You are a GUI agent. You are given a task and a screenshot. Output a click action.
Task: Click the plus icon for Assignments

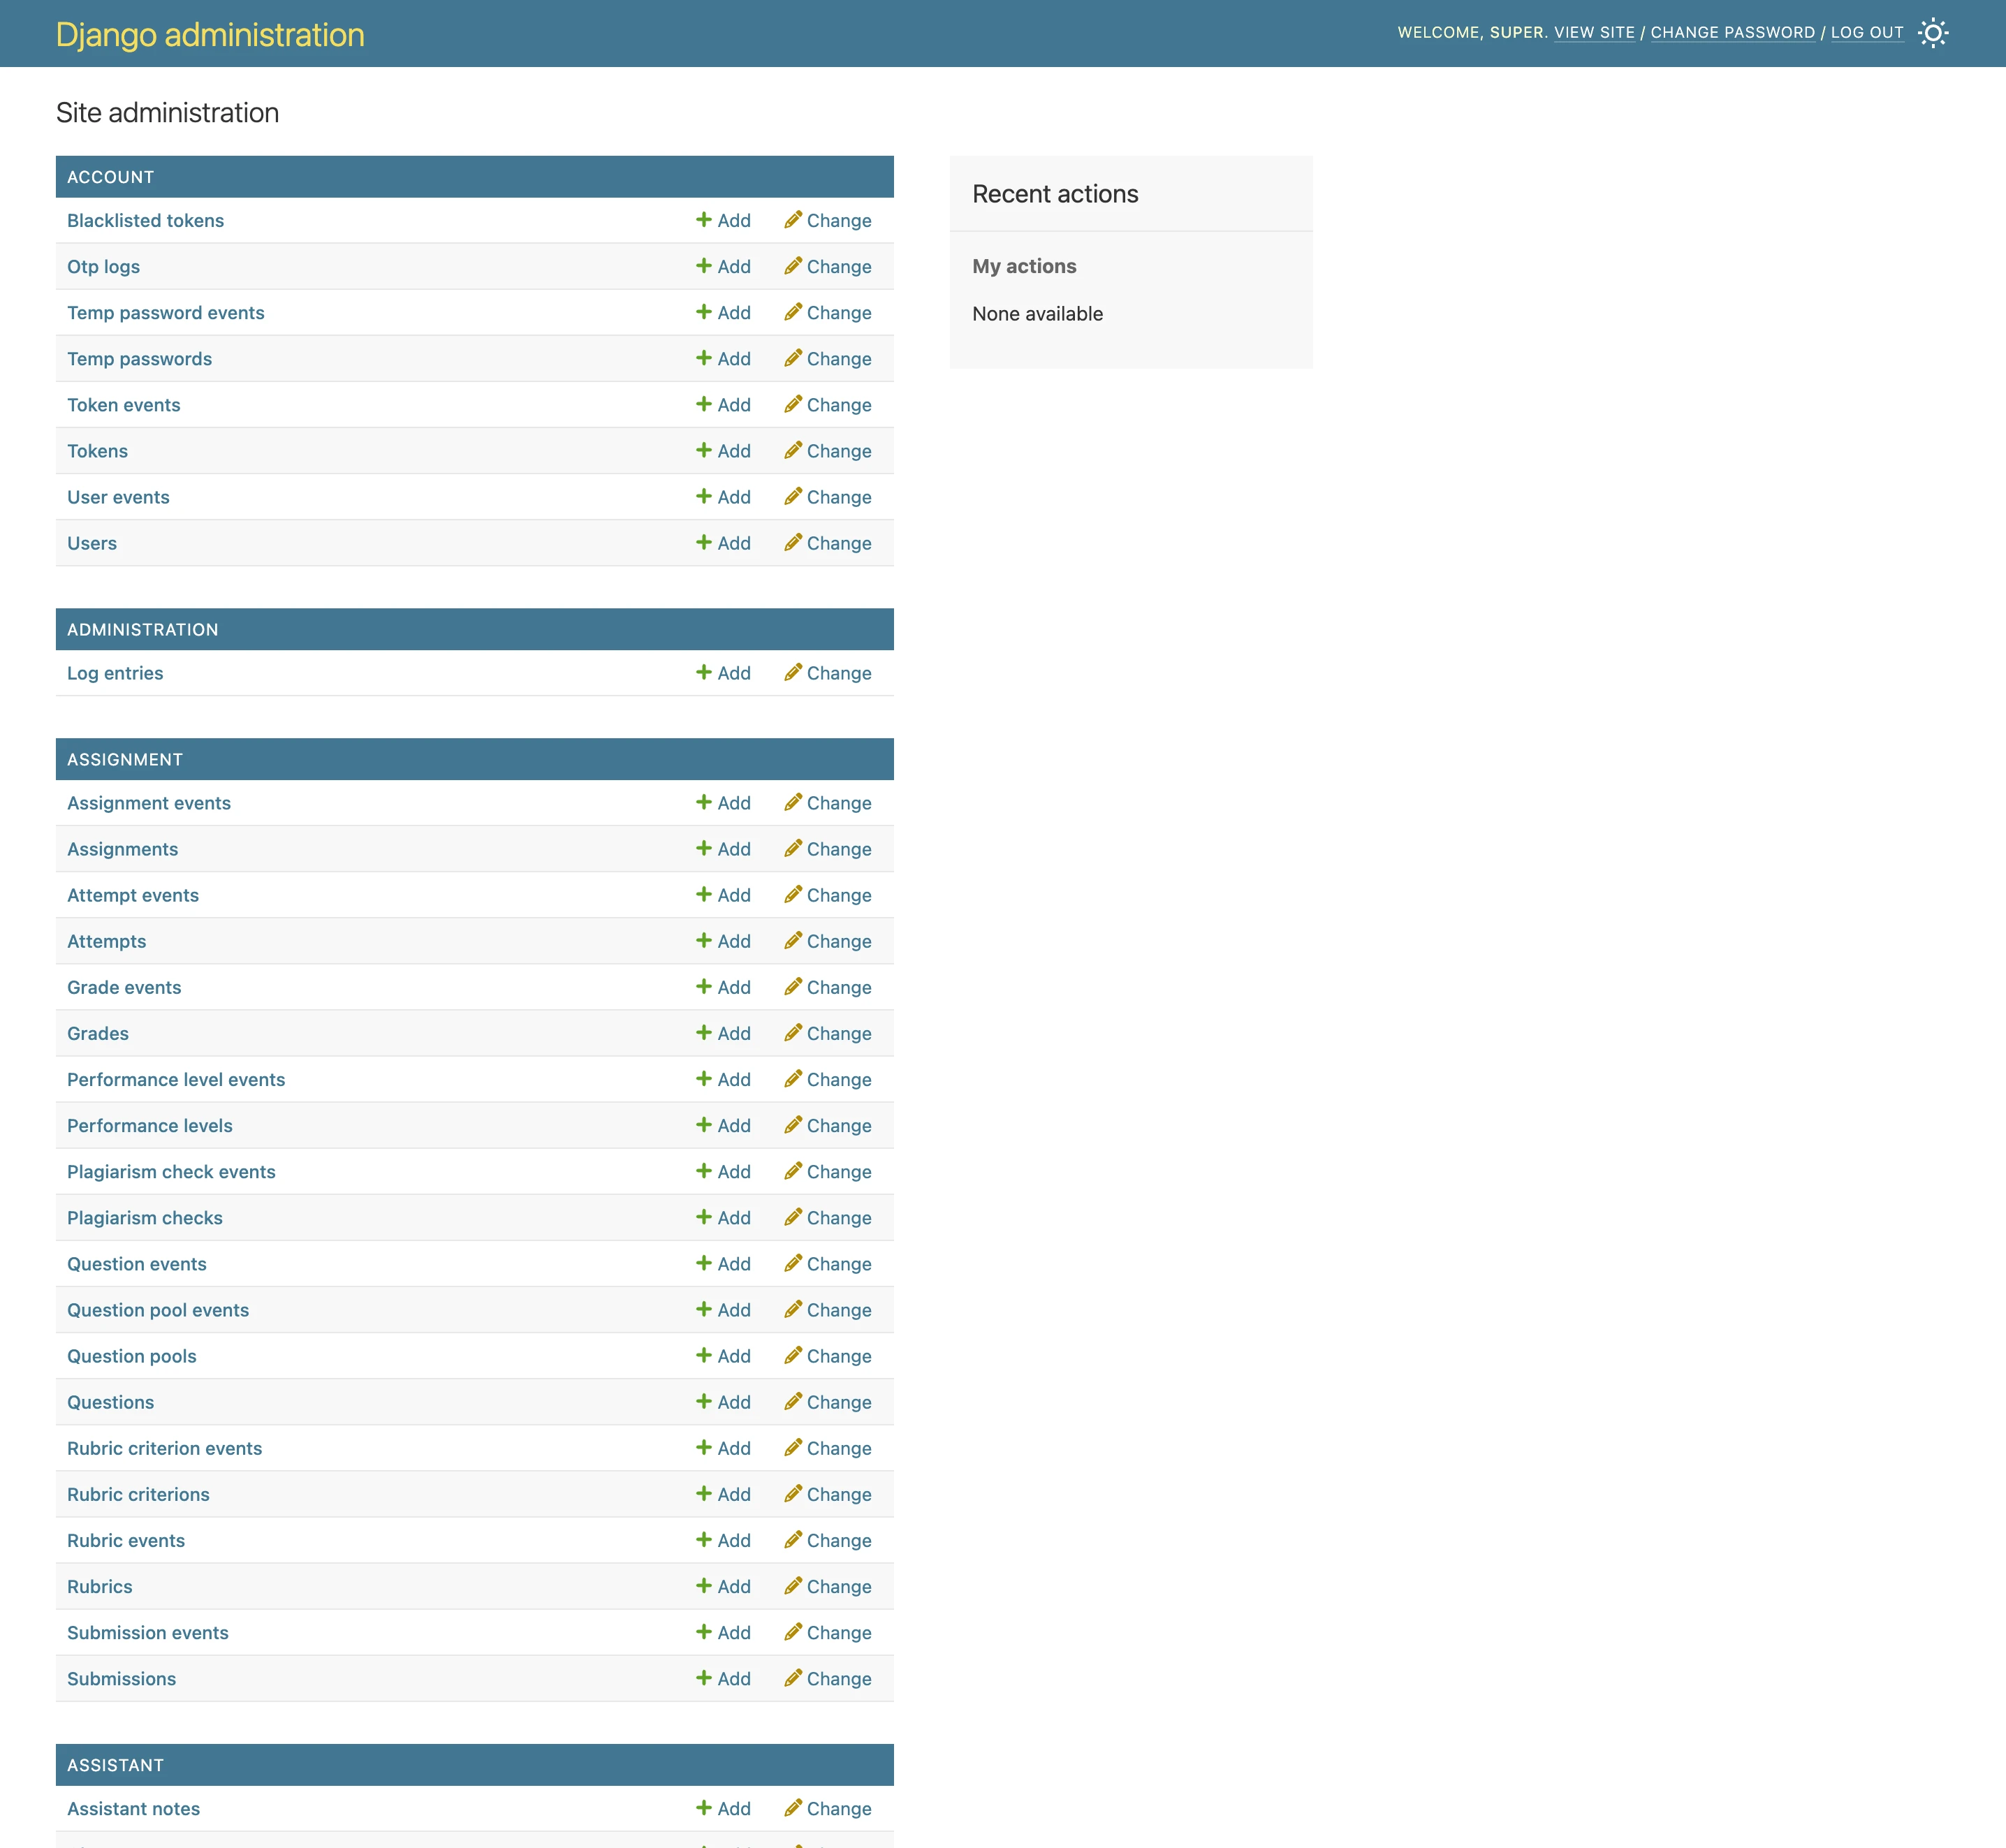click(x=704, y=848)
